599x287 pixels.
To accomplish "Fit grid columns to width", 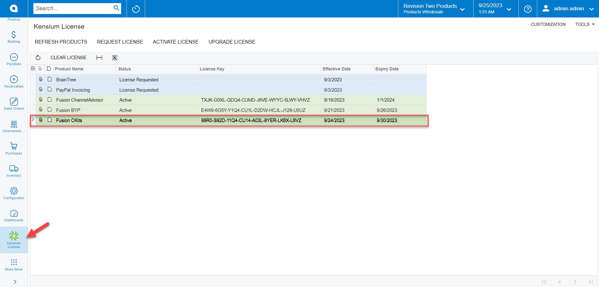I will 99,58.
